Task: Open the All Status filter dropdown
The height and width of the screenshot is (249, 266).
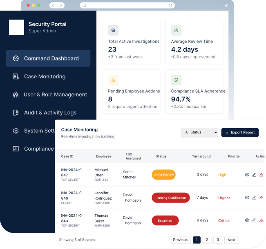Action: [x=200, y=133]
